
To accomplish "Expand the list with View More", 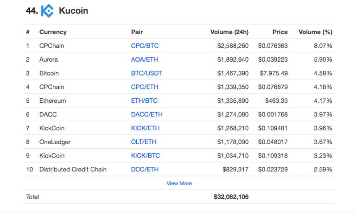I will coord(179,183).
